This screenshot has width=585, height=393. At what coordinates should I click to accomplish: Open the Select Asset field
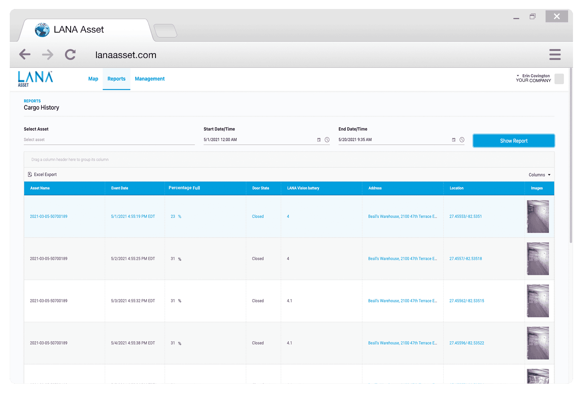109,140
